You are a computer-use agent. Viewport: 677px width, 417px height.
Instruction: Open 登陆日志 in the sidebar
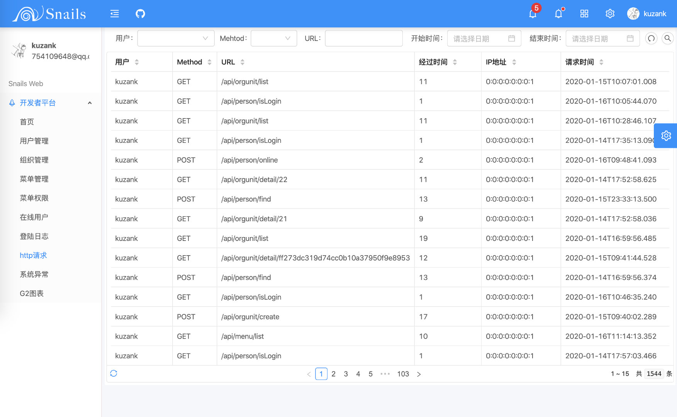[x=34, y=236]
